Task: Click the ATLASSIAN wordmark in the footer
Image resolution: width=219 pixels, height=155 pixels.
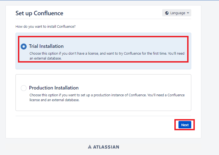Action: click(x=106, y=147)
